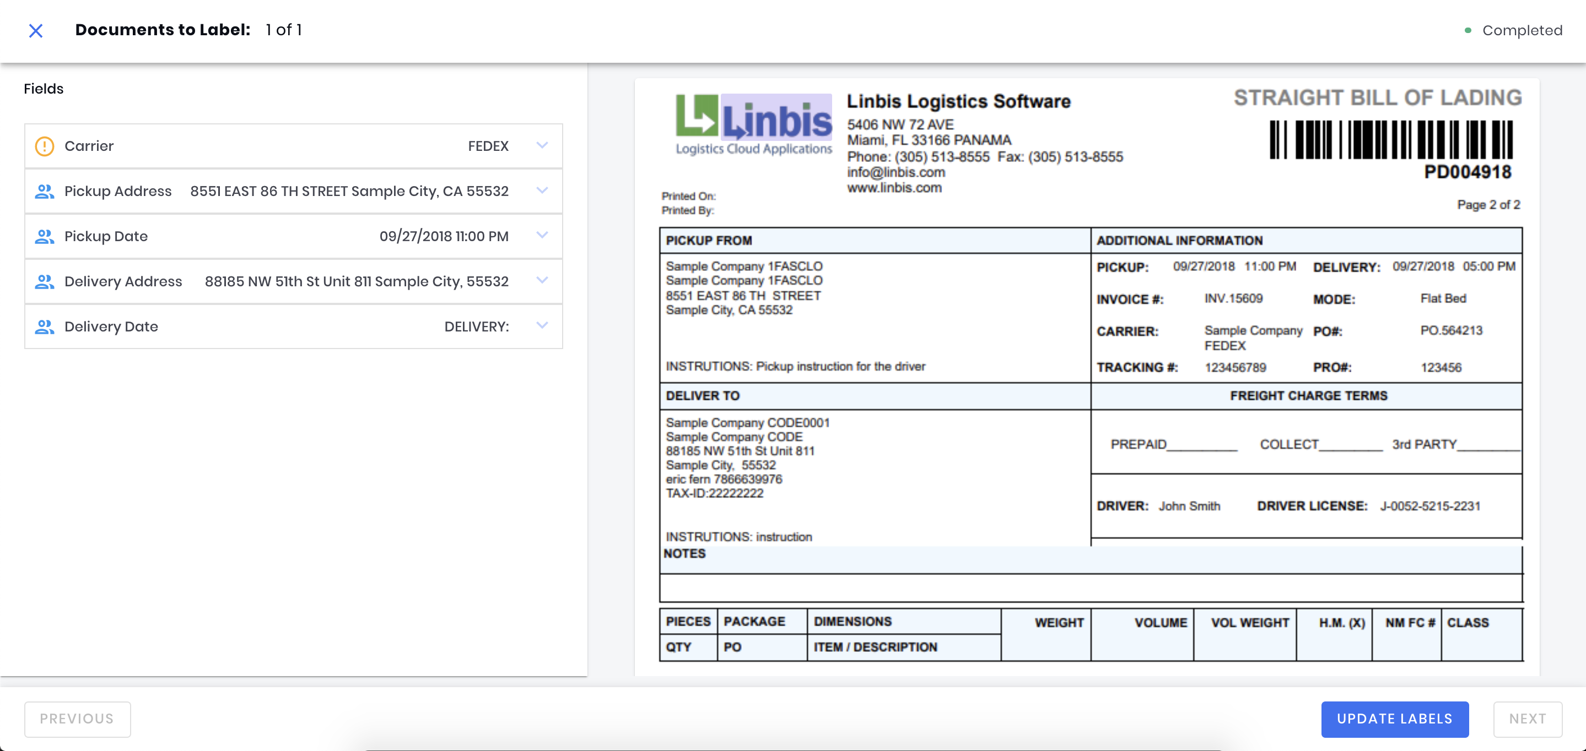1586x751 pixels.
Task: Click the people icon next to Delivery Date
Action: coord(44,326)
